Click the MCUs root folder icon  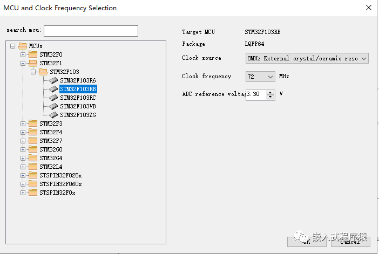[x=23, y=46]
